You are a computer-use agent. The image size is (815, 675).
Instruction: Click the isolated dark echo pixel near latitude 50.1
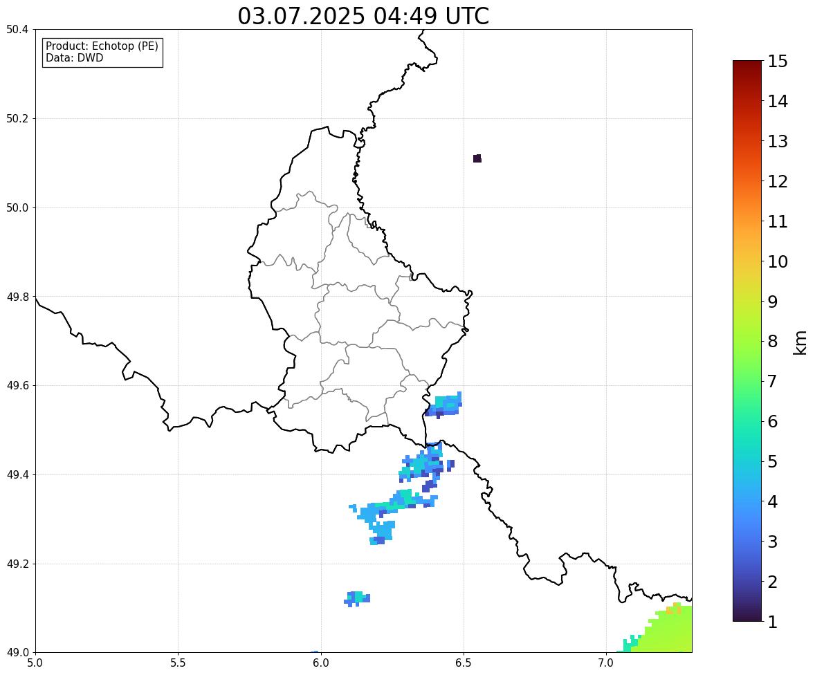[477, 158]
